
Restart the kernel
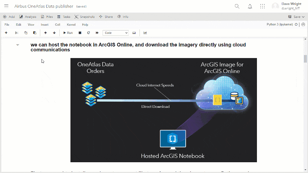coord(89,33)
